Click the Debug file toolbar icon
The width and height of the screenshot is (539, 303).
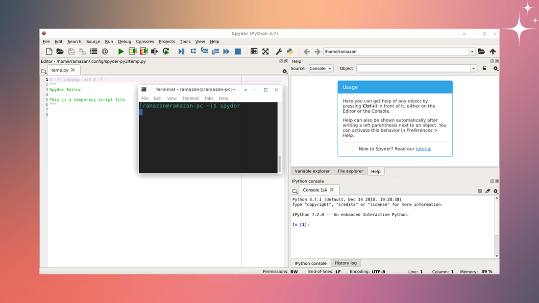181,51
